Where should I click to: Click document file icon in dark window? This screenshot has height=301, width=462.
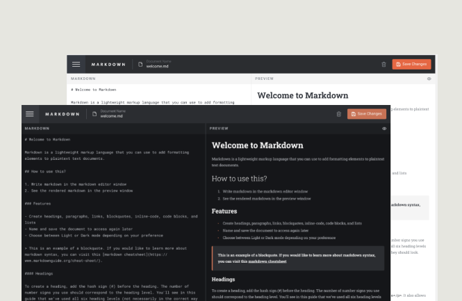coord(94,114)
